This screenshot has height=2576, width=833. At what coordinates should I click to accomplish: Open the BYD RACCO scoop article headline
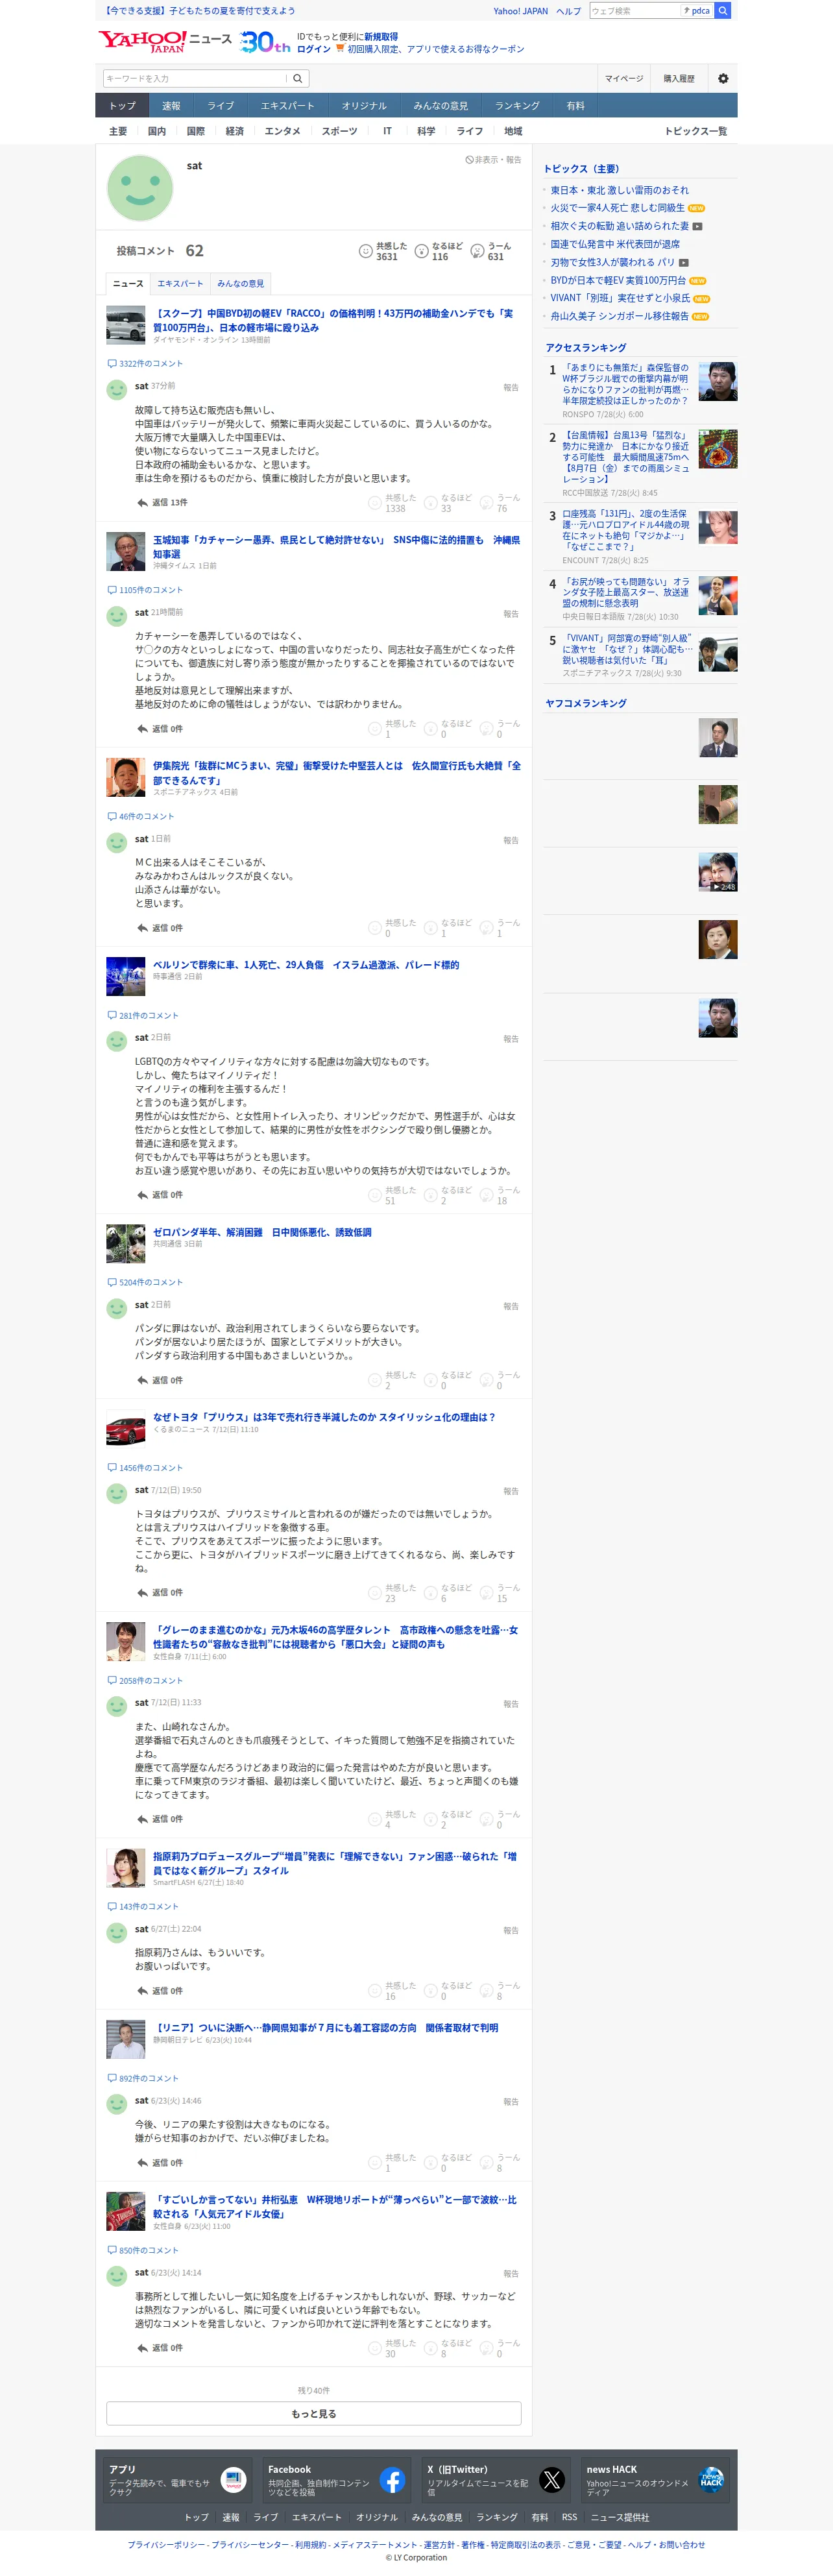coord(333,320)
